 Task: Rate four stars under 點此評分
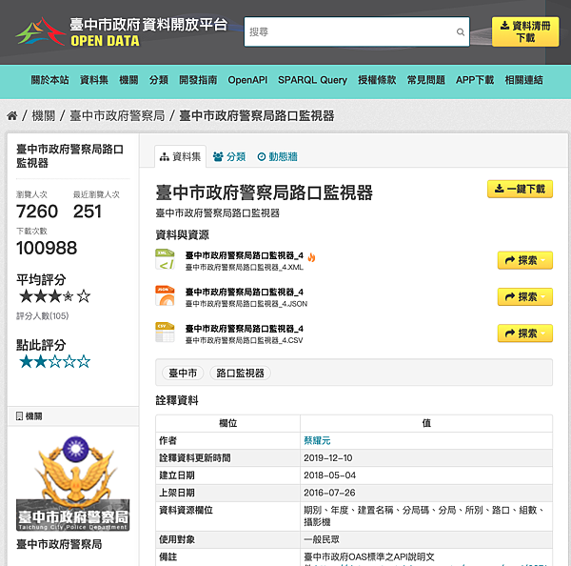69,361
